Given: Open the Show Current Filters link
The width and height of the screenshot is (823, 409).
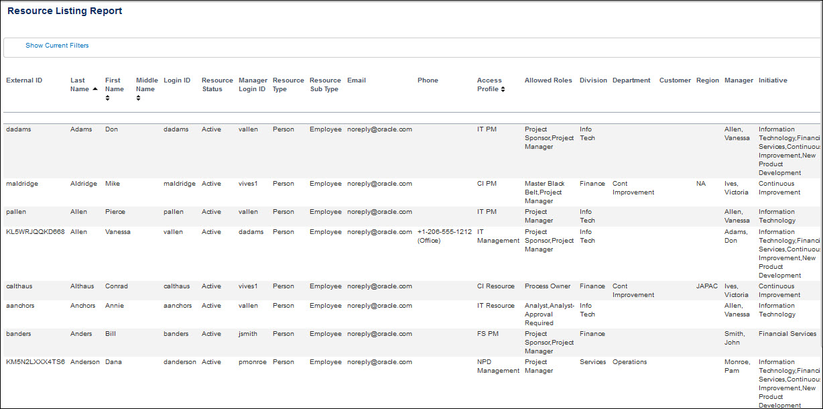Looking at the screenshot, I should point(57,46).
